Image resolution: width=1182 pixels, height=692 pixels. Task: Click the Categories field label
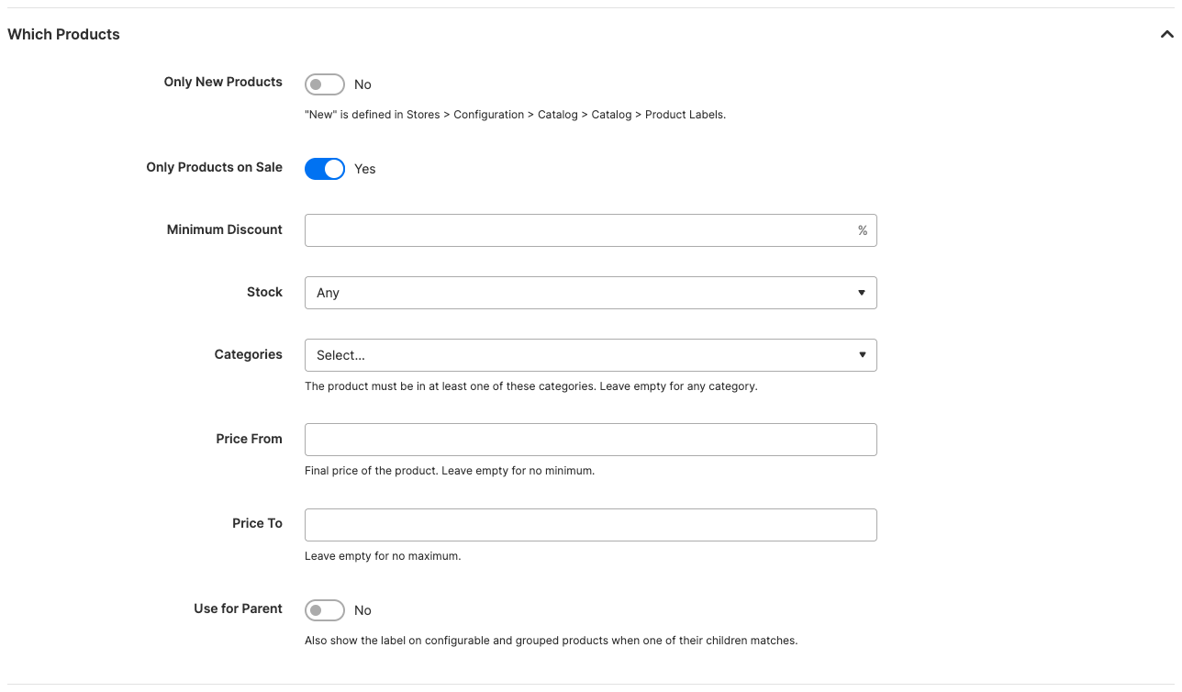249,354
